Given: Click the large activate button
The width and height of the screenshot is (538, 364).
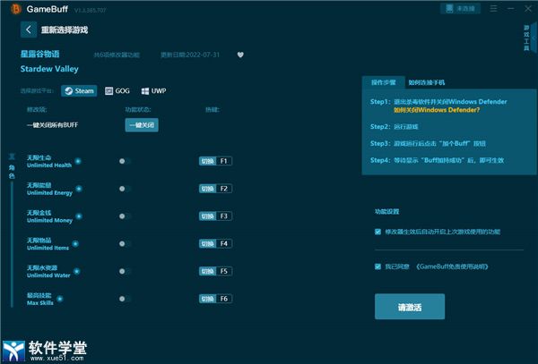Looking at the screenshot, I should click(x=410, y=307).
